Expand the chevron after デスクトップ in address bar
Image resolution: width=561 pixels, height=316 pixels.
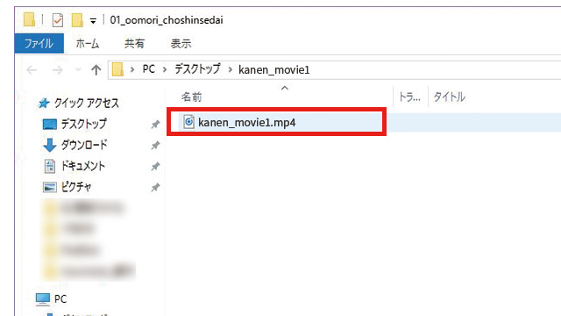(230, 69)
